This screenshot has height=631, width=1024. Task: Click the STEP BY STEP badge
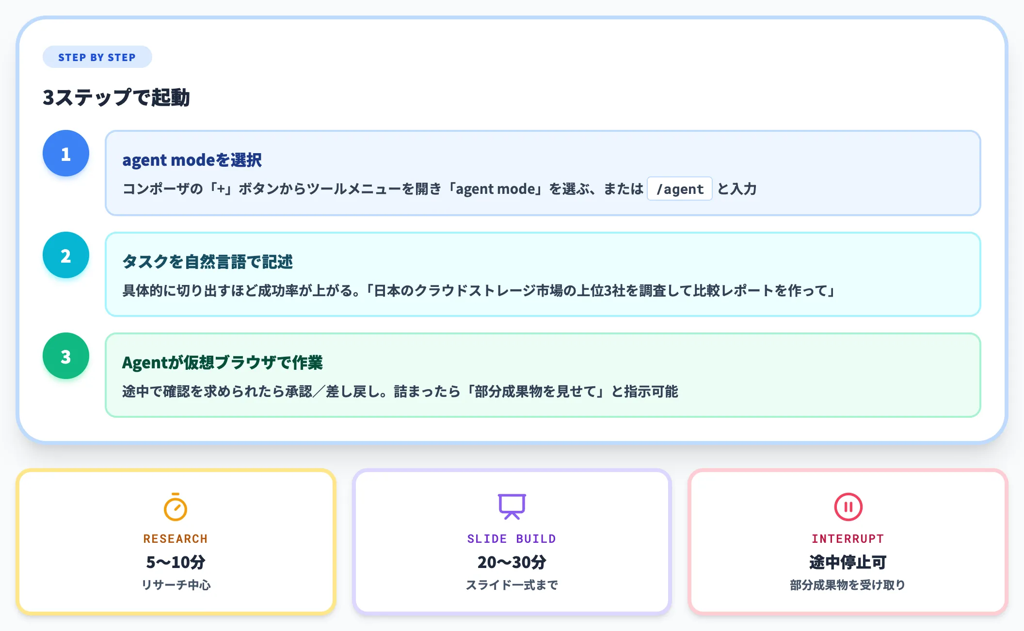click(97, 57)
